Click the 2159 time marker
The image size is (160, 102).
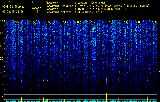tap(139, 22)
